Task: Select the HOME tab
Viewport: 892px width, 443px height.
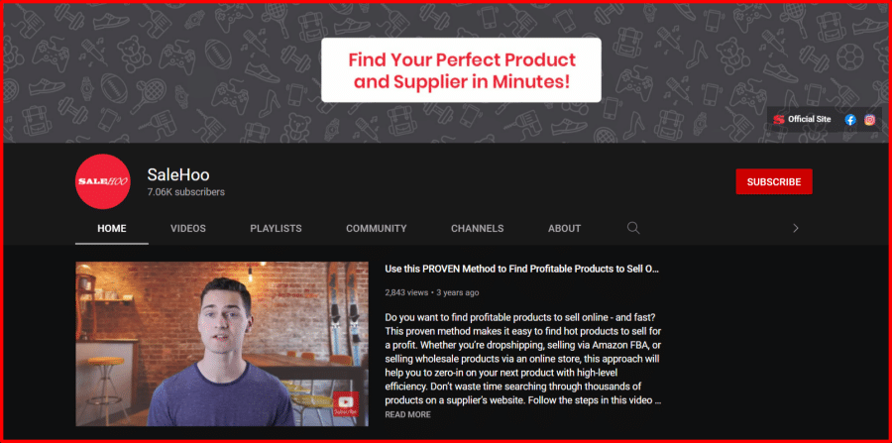Action: pyautogui.click(x=111, y=229)
